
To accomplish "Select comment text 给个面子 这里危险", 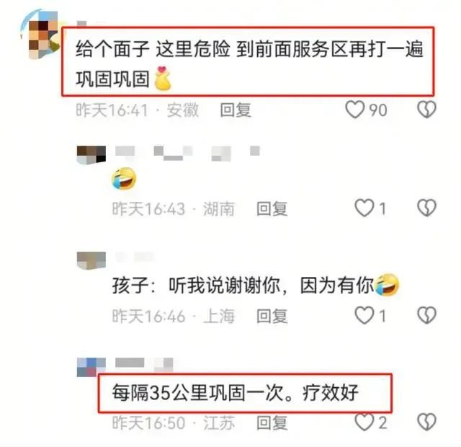I will point(153,48).
